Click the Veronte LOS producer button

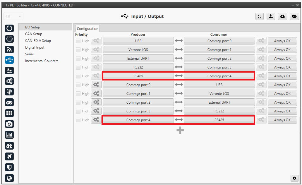click(x=138, y=50)
